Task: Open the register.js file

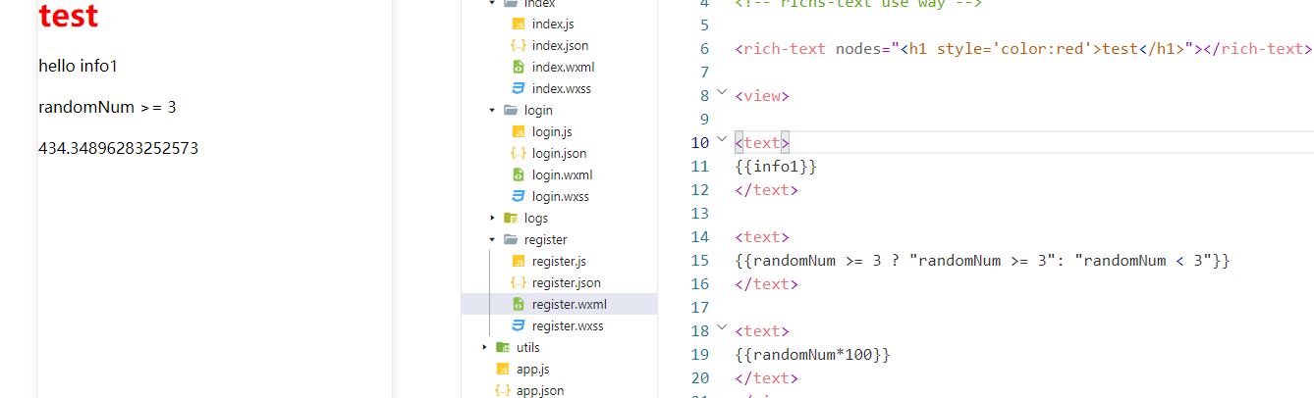Action: tap(559, 261)
